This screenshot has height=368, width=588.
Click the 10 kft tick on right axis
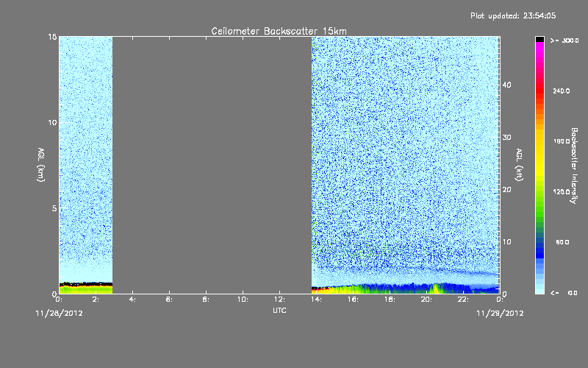(x=506, y=241)
